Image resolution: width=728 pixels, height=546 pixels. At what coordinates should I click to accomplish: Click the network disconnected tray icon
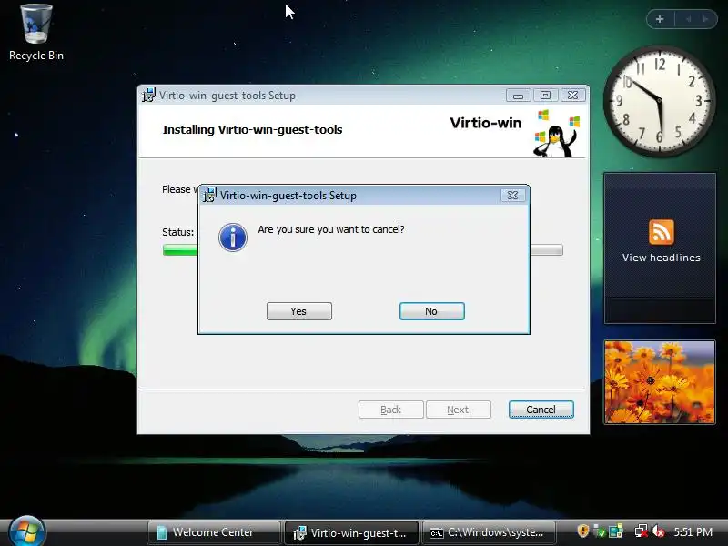(641, 531)
